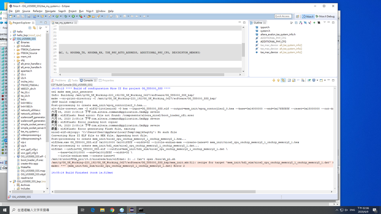Collapse all in Project Explorer
This screenshot has width=381, height=214.
tap(30, 28)
